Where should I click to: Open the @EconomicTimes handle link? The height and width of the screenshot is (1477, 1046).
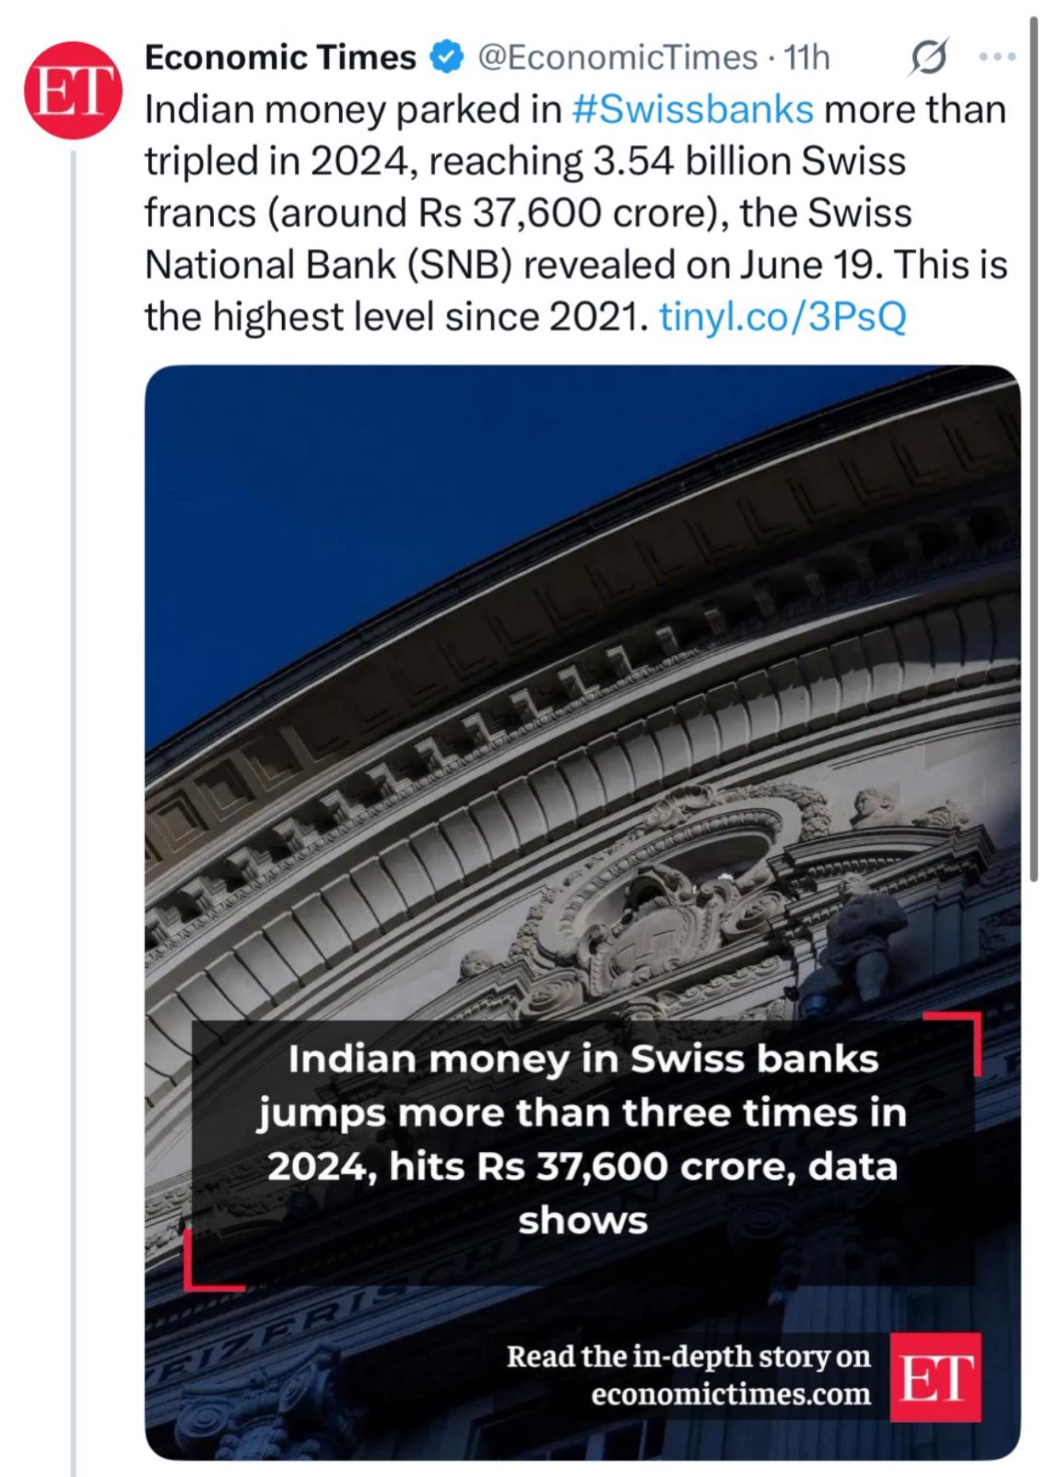617,58
